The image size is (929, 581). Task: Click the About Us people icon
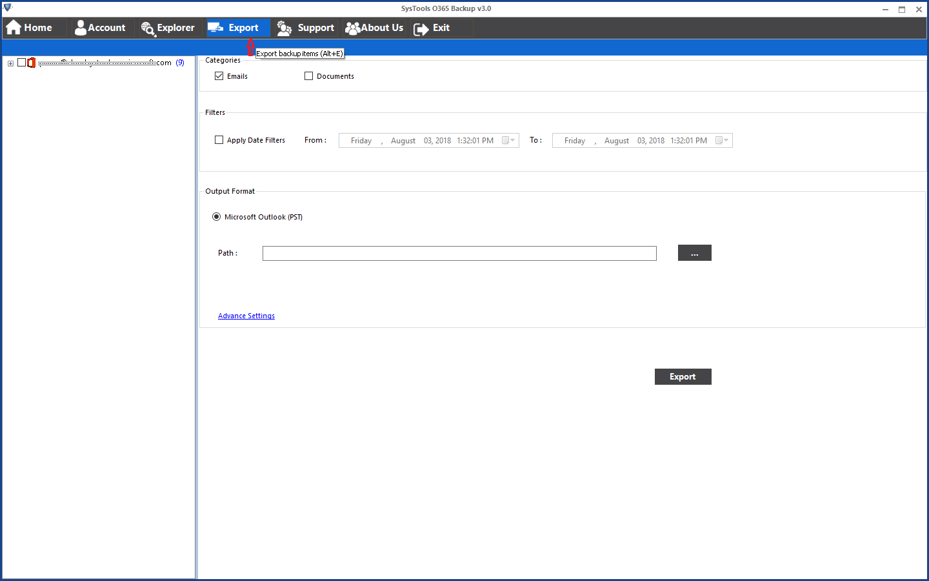pyautogui.click(x=352, y=28)
